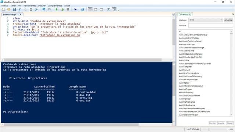The width and height of the screenshot is (235, 132).
Task: Redo the last undone edit
Action: click(x=49, y=10)
